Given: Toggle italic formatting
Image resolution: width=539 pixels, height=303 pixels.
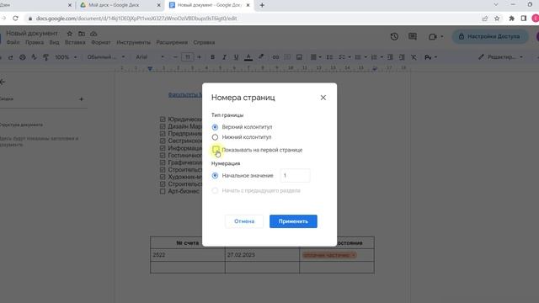Looking at the screenshot, I should (x=224, y=57).
